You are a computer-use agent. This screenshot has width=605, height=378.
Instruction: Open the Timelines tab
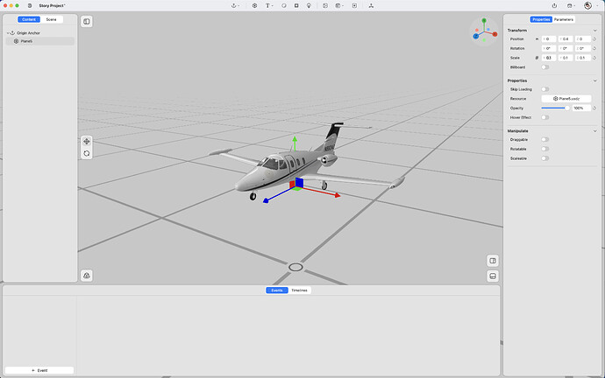pyautogui.click(x=300, y=290)
